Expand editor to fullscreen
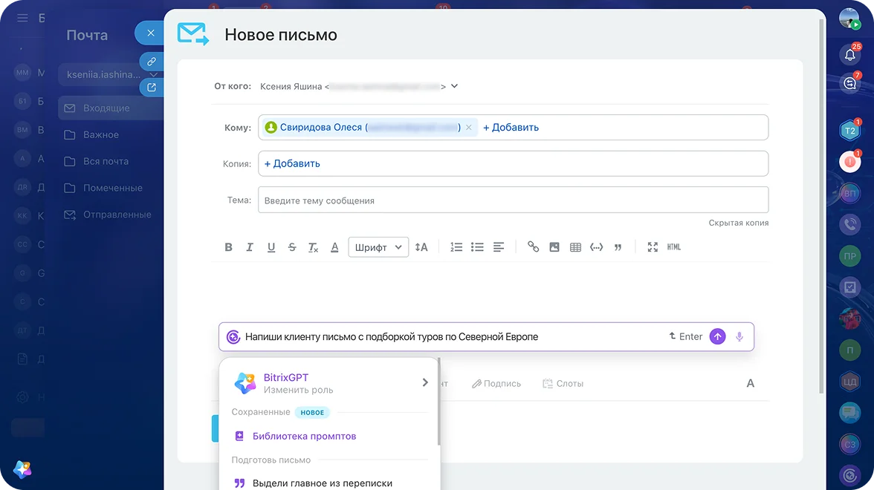Image resolution: width=874 pixels, height=490 pixels. tap(653, 247)
